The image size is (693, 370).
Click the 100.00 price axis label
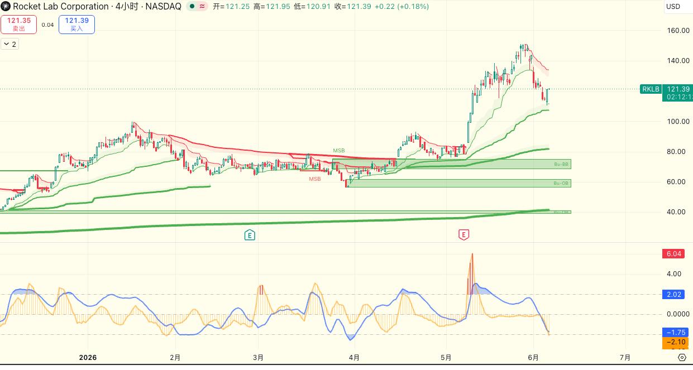[678, 121]
